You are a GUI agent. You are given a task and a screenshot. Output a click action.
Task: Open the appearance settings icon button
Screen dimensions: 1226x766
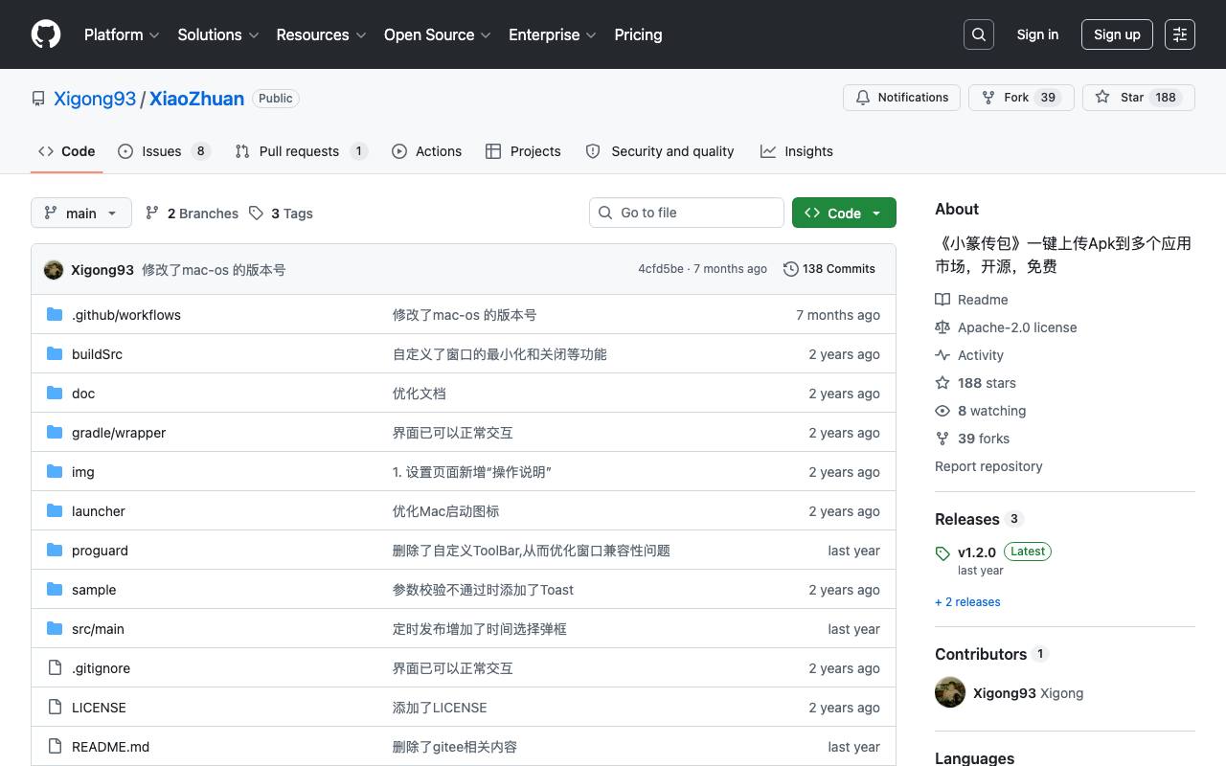tap(1180, 34)
